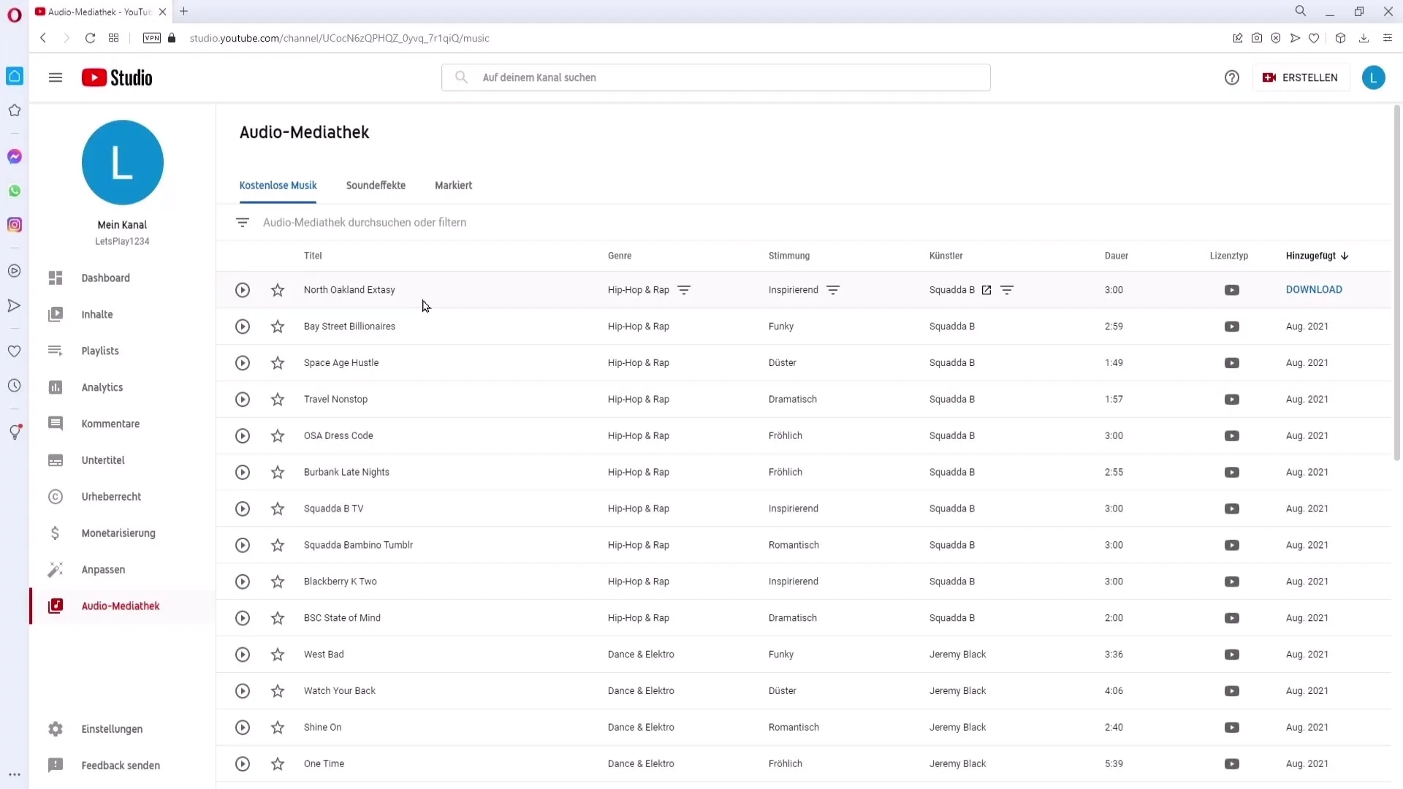
Task: Click ERSTELLEN button in top right
Action: (1300, 77)
